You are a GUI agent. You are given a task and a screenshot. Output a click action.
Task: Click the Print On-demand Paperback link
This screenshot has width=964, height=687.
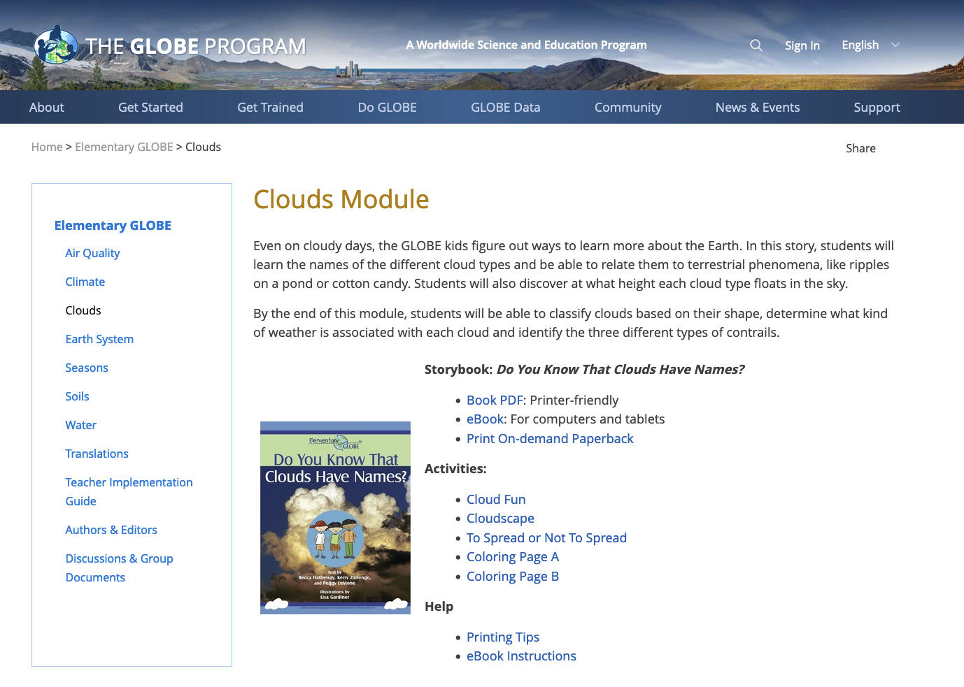click(x=550, y=438)
